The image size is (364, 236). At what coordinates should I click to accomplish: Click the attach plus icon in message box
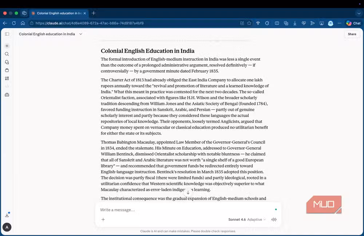pos(103,219)
